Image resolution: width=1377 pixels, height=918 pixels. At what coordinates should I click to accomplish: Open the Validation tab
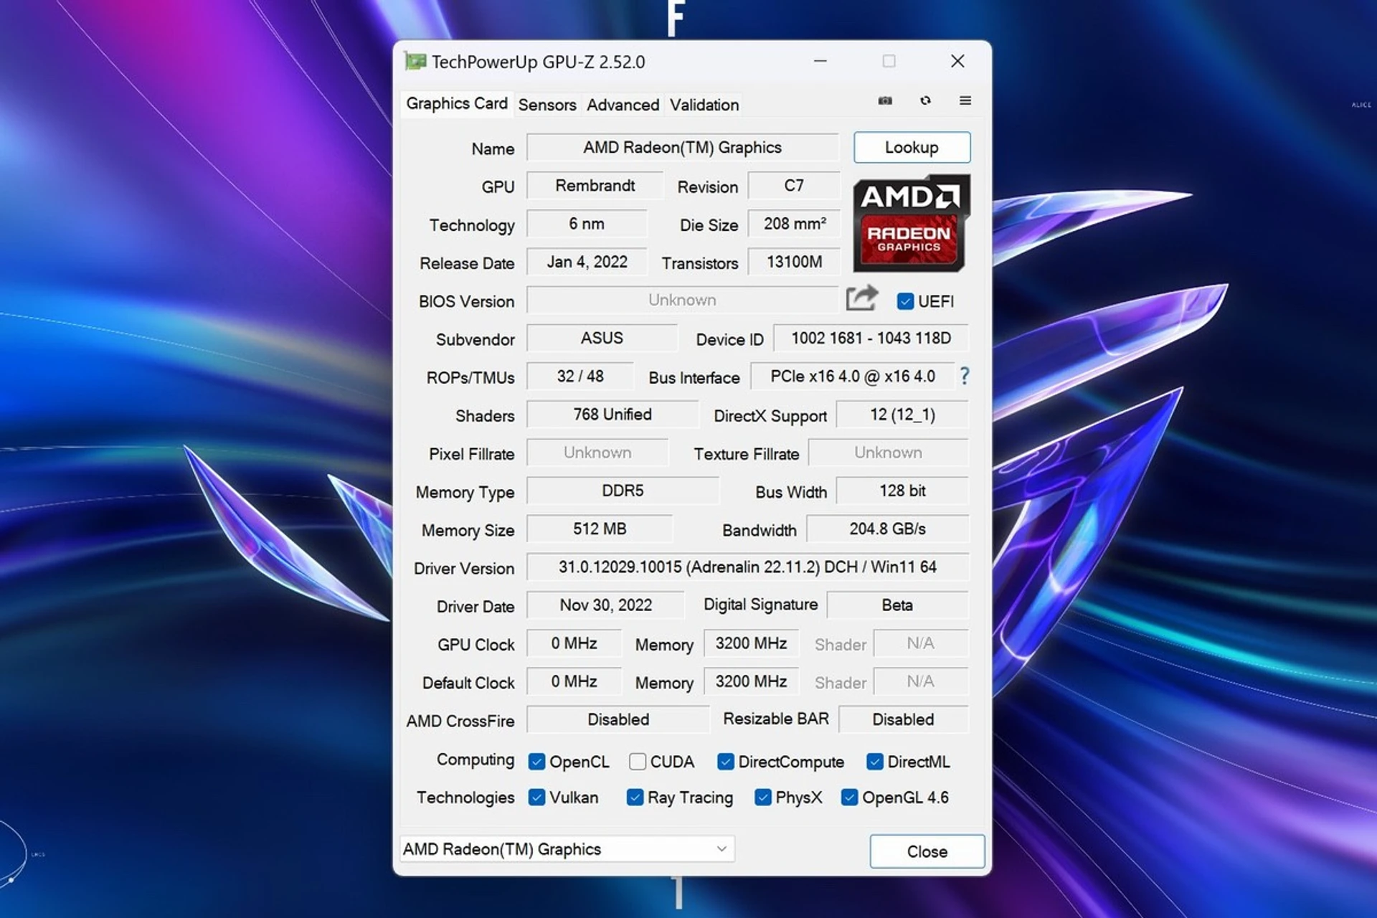tap(704, 105)
